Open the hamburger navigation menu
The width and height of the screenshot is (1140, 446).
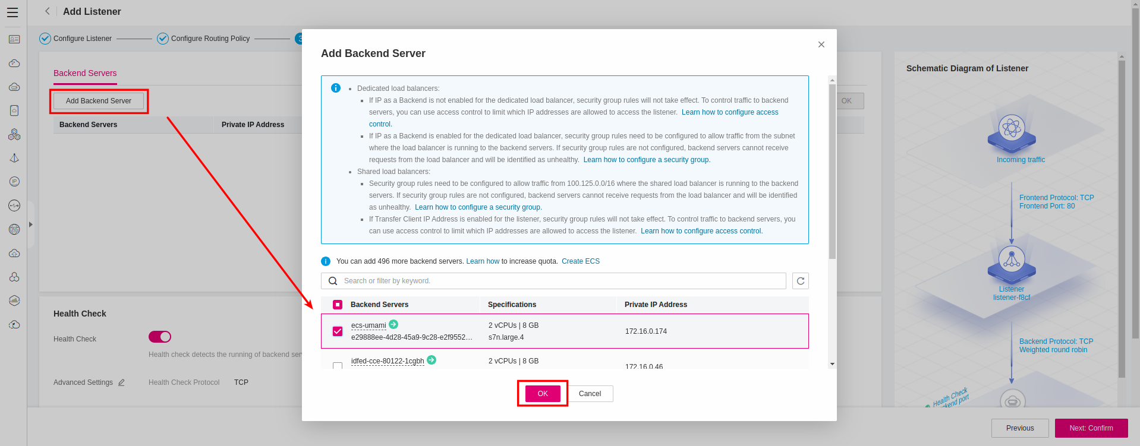[12, 12]
